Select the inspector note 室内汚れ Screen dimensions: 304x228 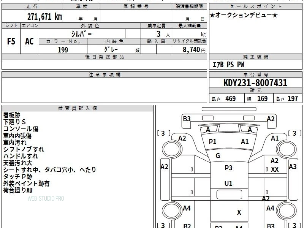(x=15, y=142)
